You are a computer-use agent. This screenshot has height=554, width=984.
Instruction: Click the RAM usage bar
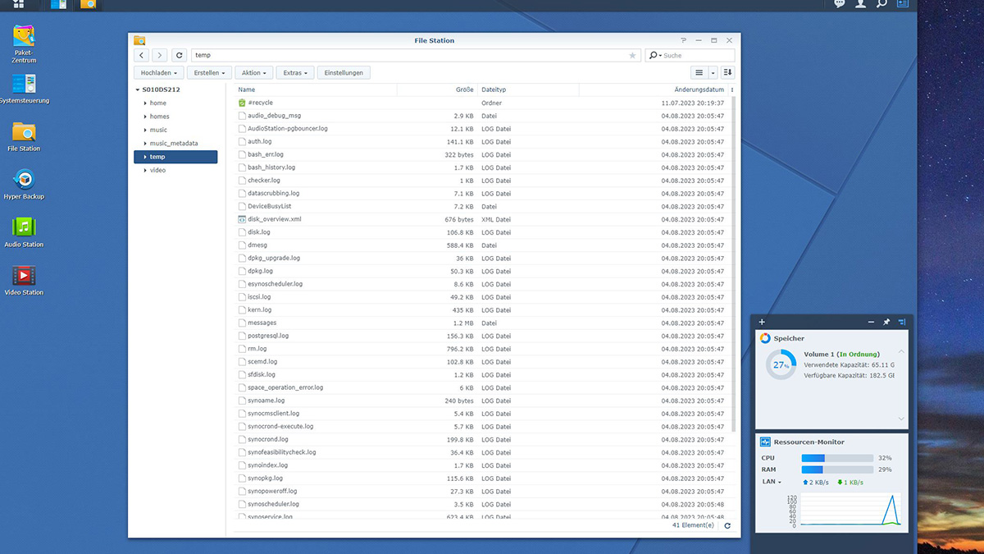pyautogui.click(x=837, y=469)
